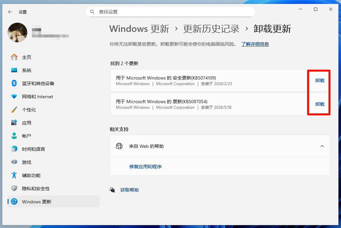
Task: Click the search magnifier icon
Action: point(92,12)
